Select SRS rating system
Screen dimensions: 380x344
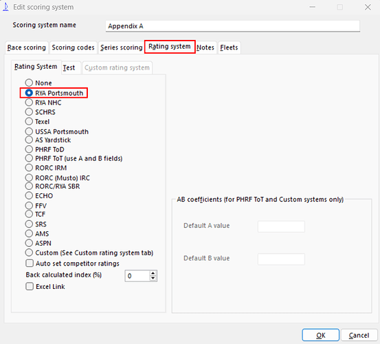tap(29, 224)
